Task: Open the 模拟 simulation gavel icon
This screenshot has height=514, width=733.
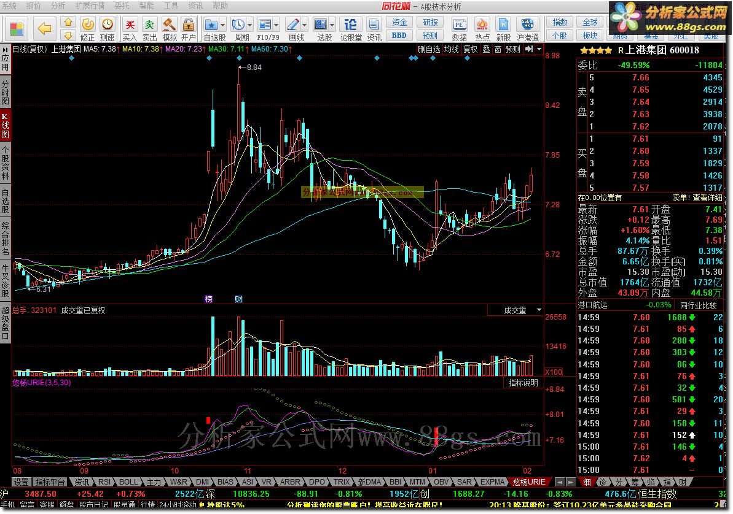Action: 169,25
